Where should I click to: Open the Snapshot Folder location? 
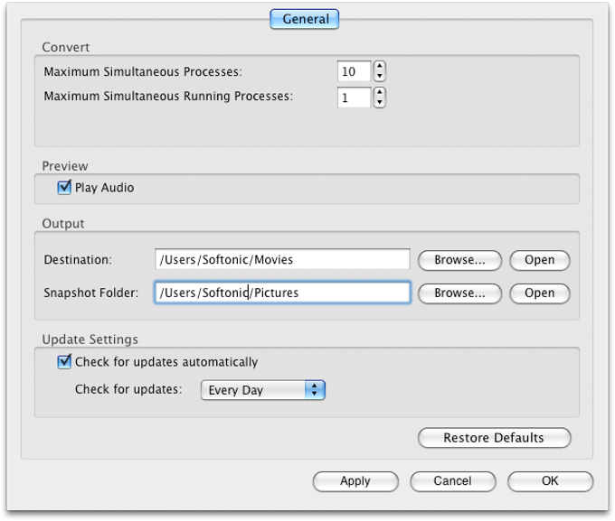(x=539, y=293)
